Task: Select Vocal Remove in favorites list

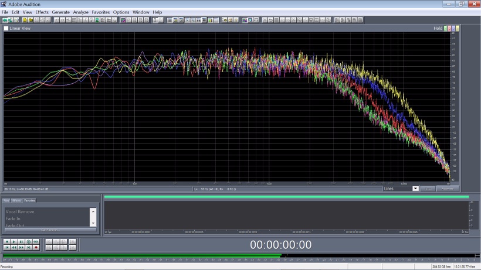Action: (19, 211)
